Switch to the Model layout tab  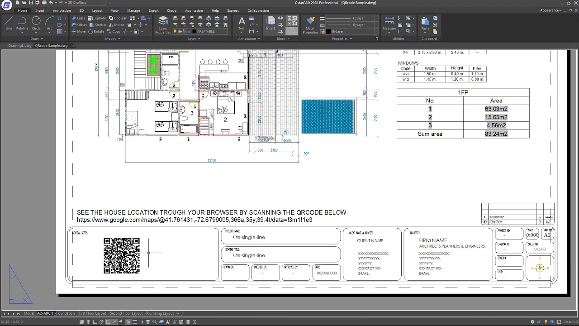(x=29, y=313)
